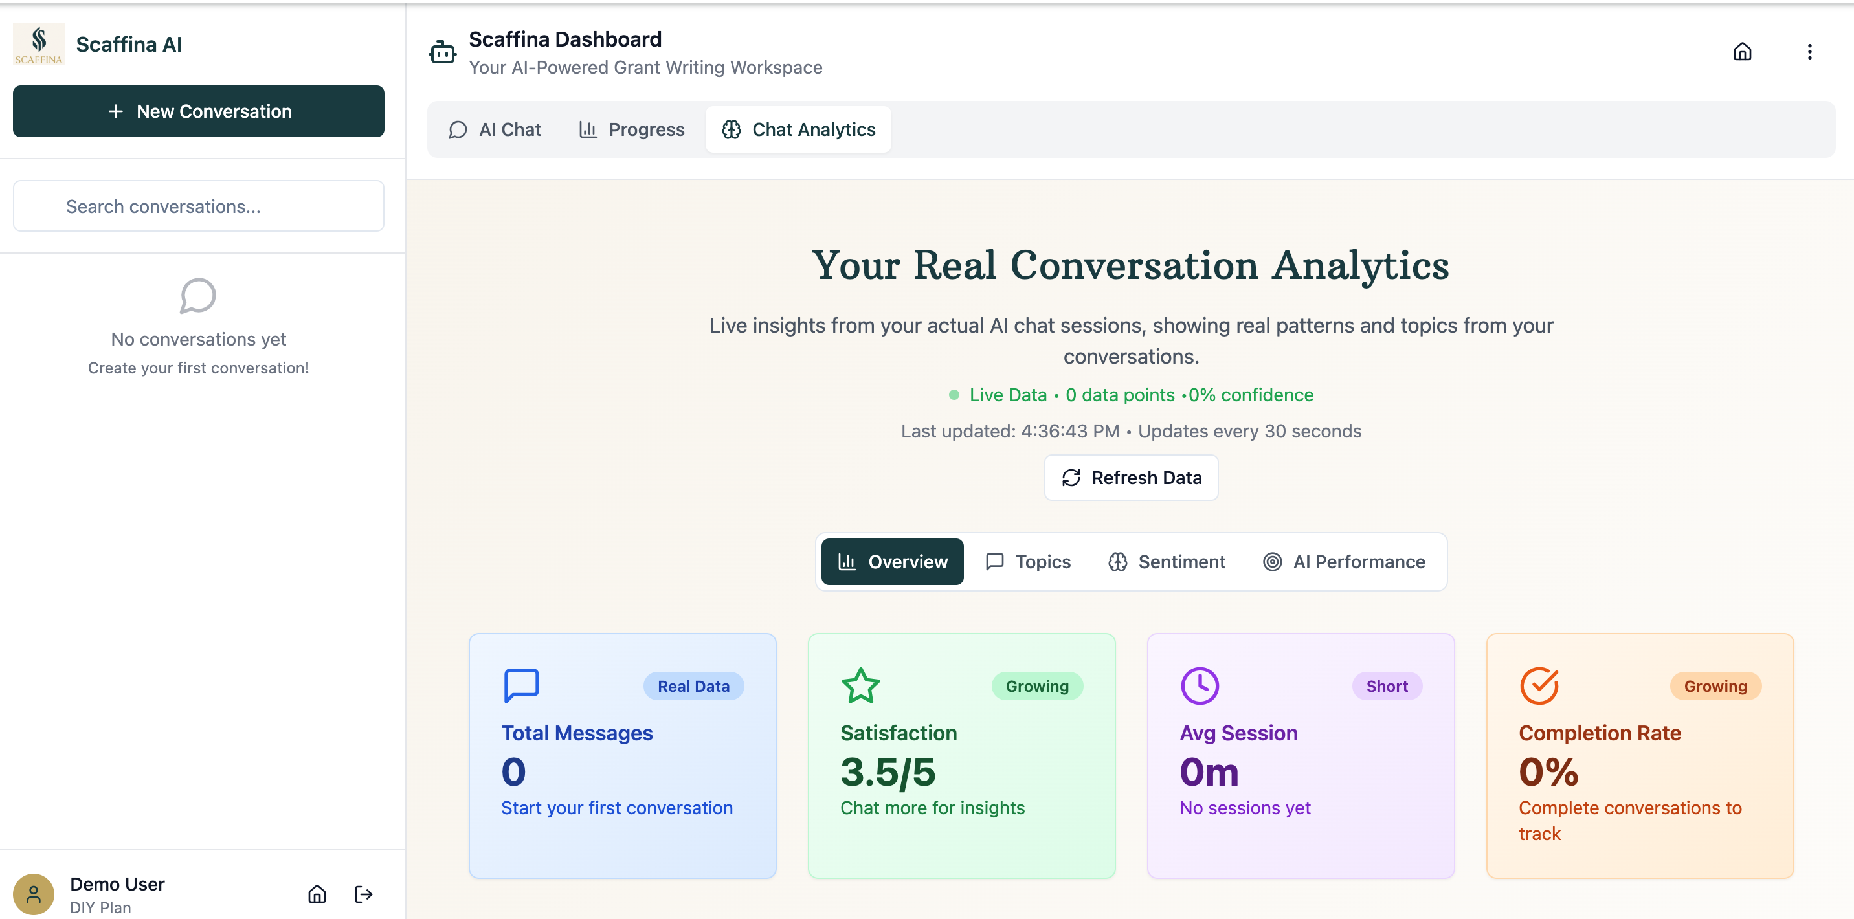Click the clock icon on Avg Session card

pyautogui.click(x=1199, y=685)
